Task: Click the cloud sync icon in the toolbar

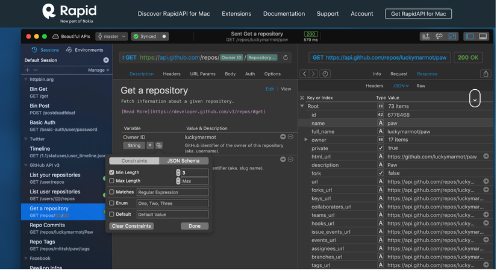Action: pyautogui.click(x=439, y=37)
